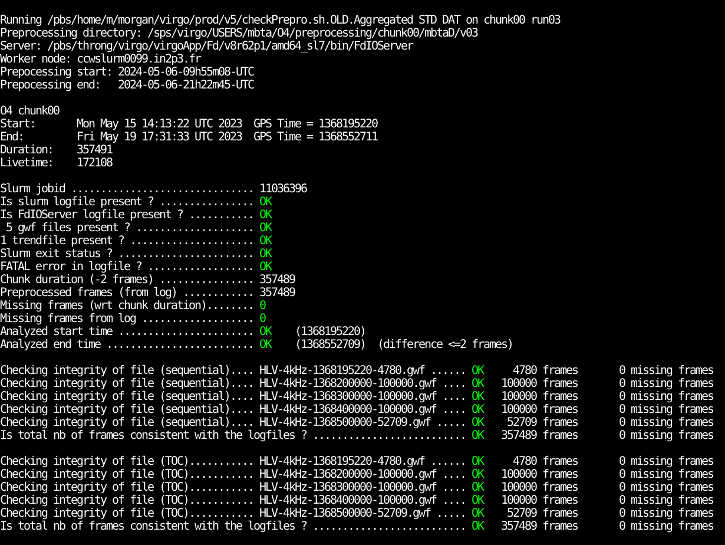Screen dimensions: 725x545
Task: Click the green OK for slurm logfile present
Action: (266, 202)
